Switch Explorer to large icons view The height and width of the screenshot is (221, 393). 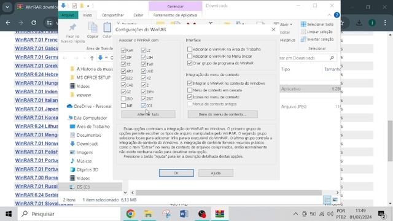335,200
